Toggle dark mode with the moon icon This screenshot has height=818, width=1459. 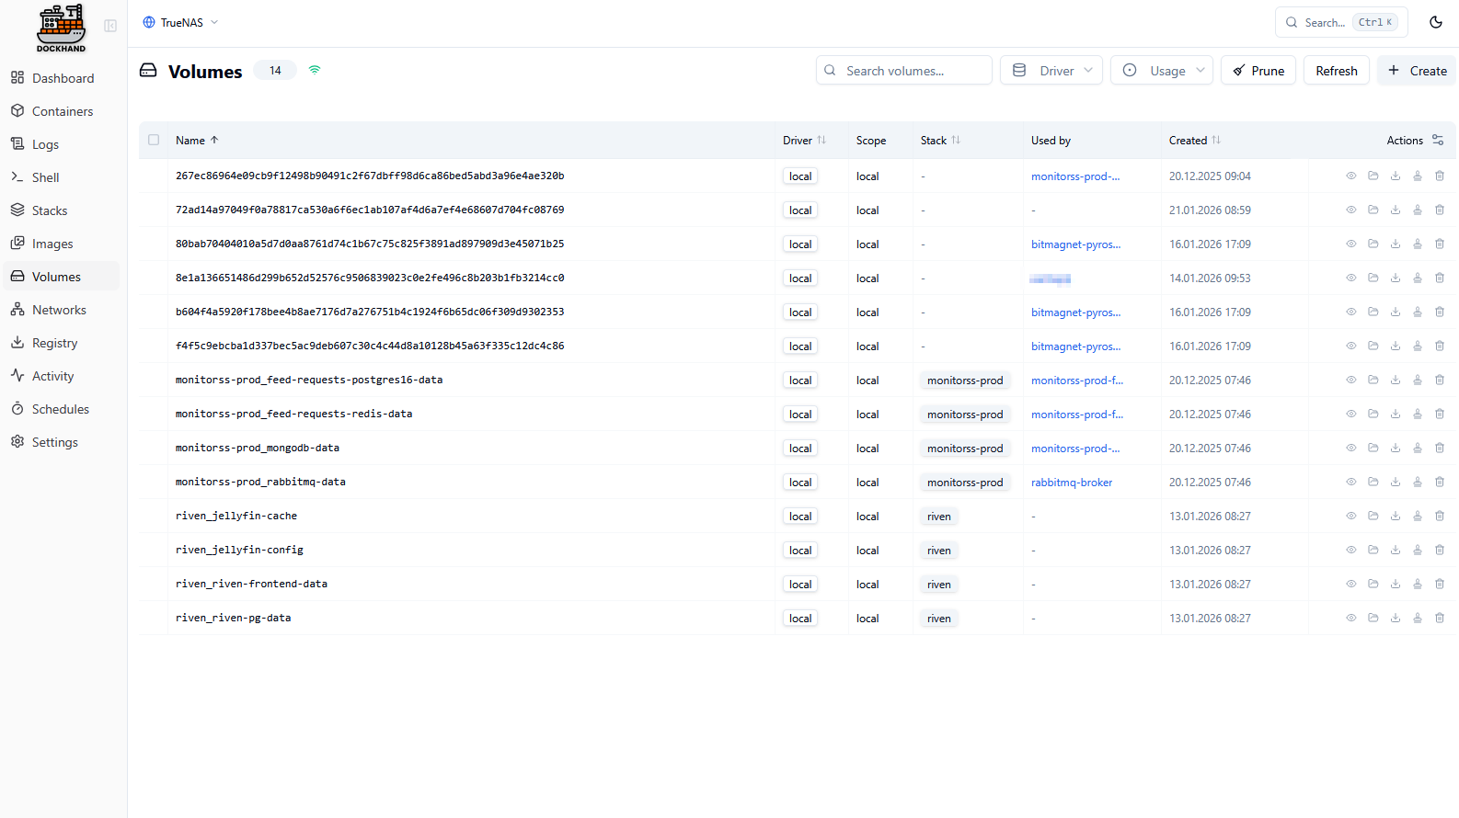(1436, 22)
